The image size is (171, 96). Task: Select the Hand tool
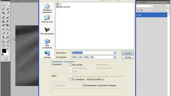(x=3, y=46)
